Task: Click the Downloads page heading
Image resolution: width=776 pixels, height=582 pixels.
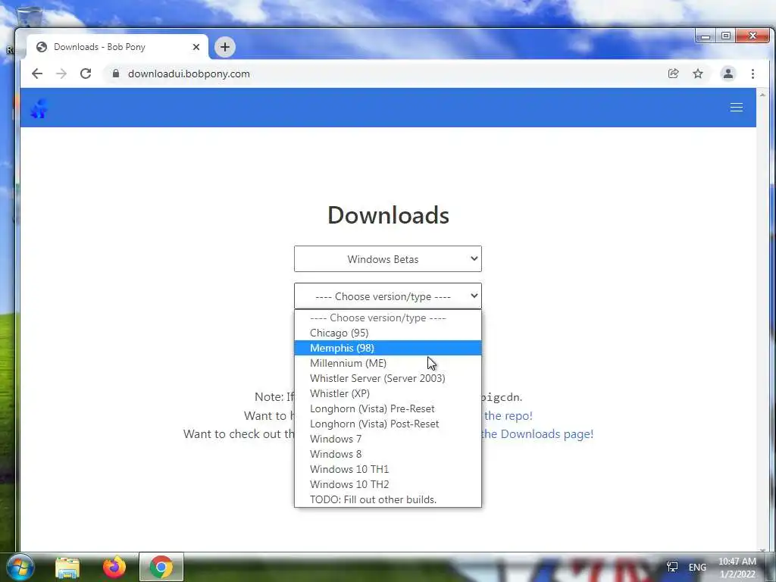Action: 388,215
